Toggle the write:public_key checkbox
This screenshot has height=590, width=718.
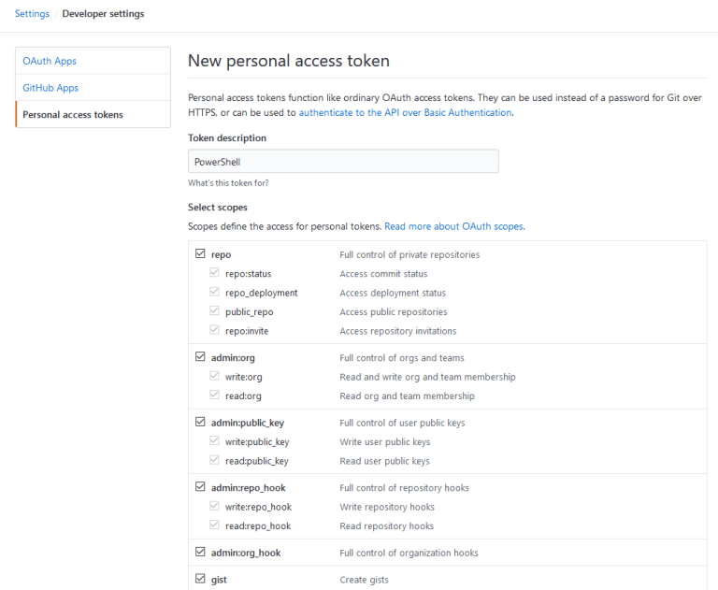pyautogui.click(x=214, y=440)
